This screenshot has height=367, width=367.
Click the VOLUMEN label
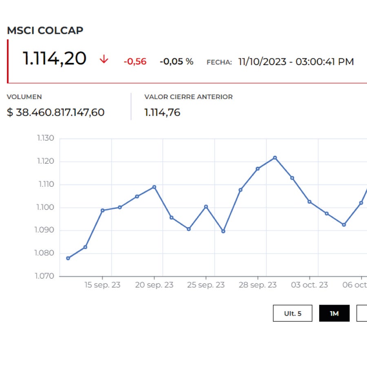pyautogui.click(x=24, y=97)
